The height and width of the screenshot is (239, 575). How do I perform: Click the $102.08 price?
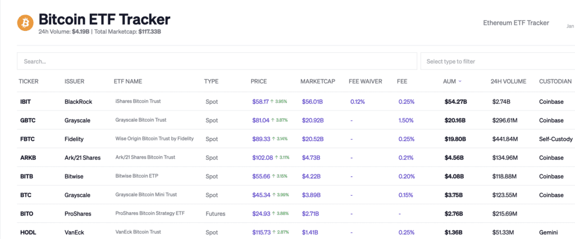click(x=263, y=158)
